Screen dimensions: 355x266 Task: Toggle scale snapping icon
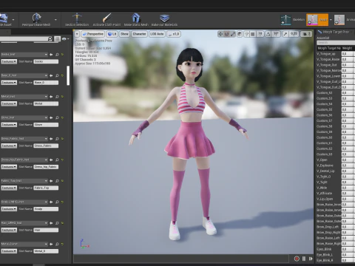pos(285,34)
